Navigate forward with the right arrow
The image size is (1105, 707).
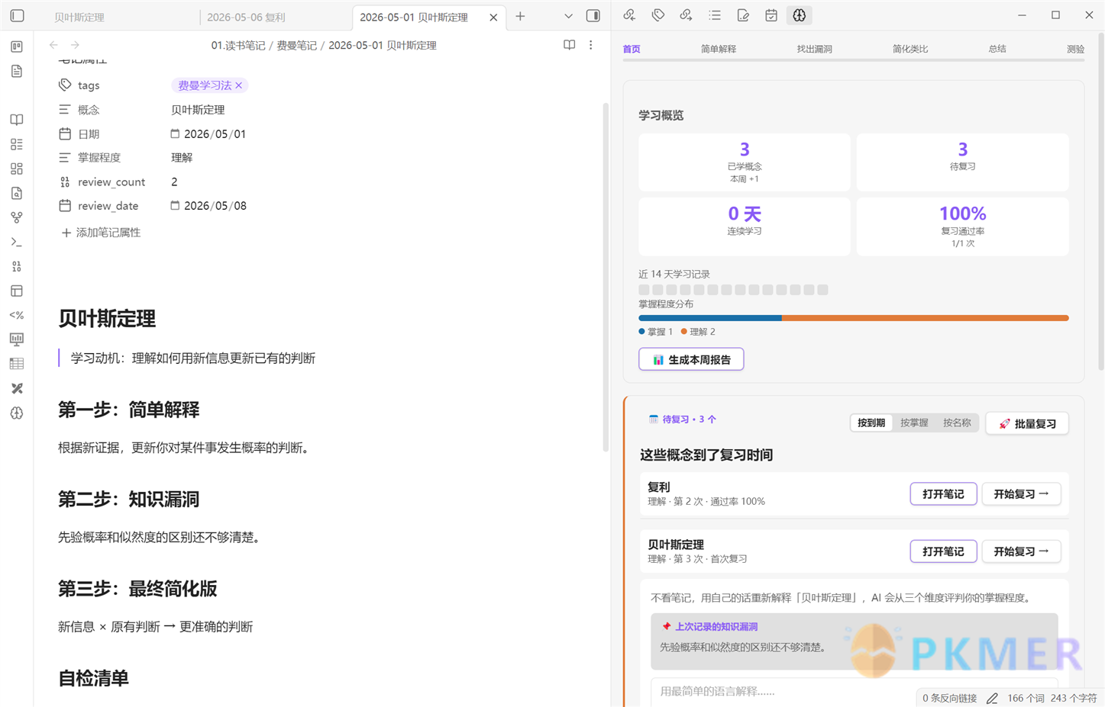(x=75, y=45)
